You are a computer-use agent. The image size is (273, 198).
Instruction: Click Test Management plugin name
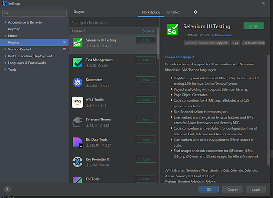tap(99, 60)
